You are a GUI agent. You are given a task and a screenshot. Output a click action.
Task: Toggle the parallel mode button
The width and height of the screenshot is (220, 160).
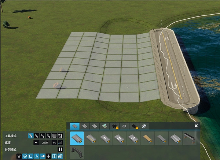60,149
